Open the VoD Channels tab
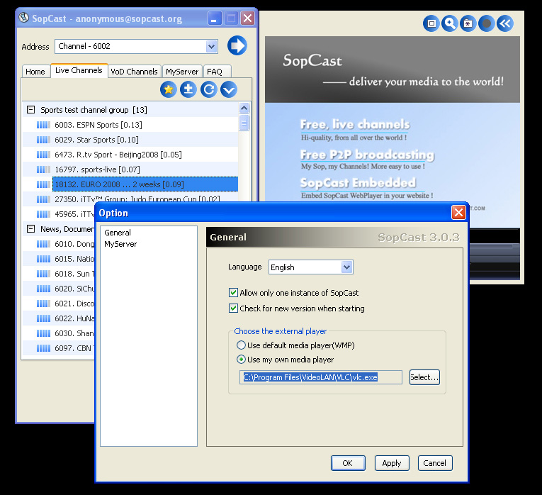This screenshot has width=542, height=495. [x=134, y=72]
